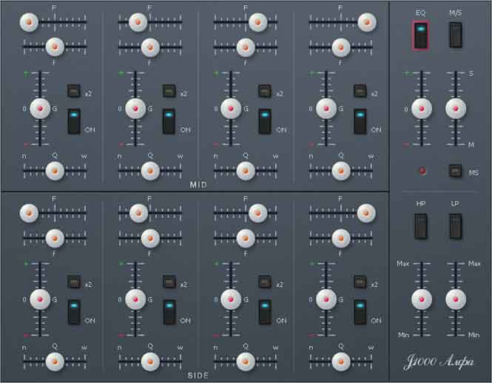
Task: Click fourth MID band upper coarse frequency knob
Action: (x=366, y=22)
